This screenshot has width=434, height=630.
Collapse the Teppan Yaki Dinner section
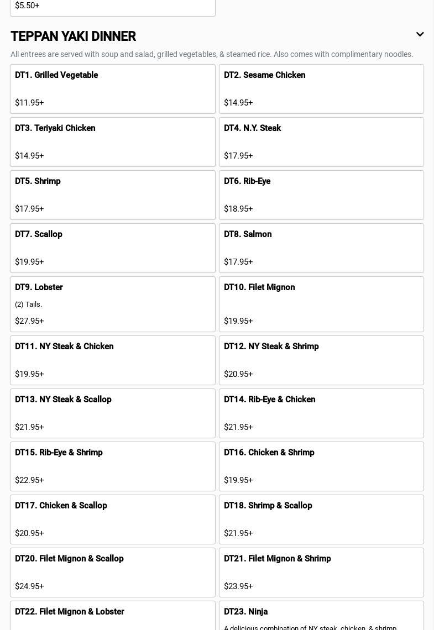coord(420,35)
